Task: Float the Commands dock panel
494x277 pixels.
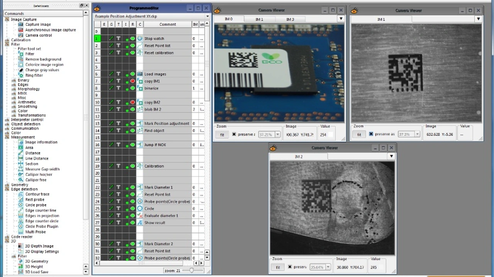Action: [x=81, y=6]
